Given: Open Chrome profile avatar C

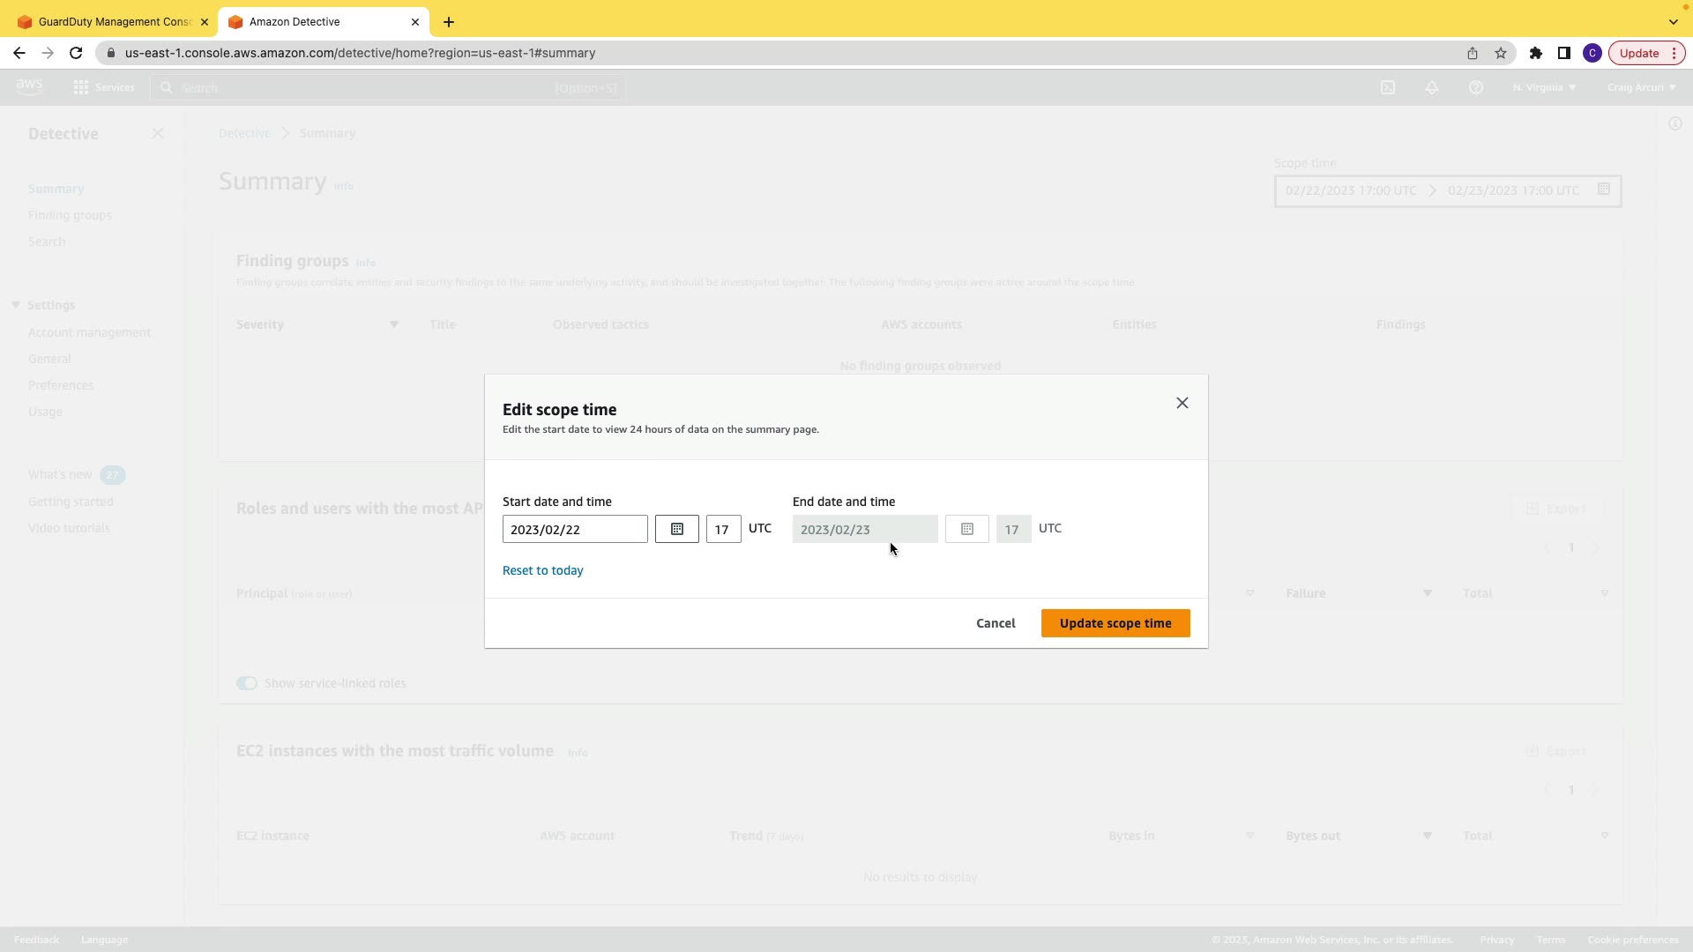Looking at the screenshot, I should click(x=1592, y=53).
